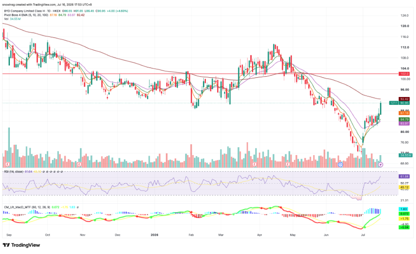Click the Apr label on time axis

point(260,235)
